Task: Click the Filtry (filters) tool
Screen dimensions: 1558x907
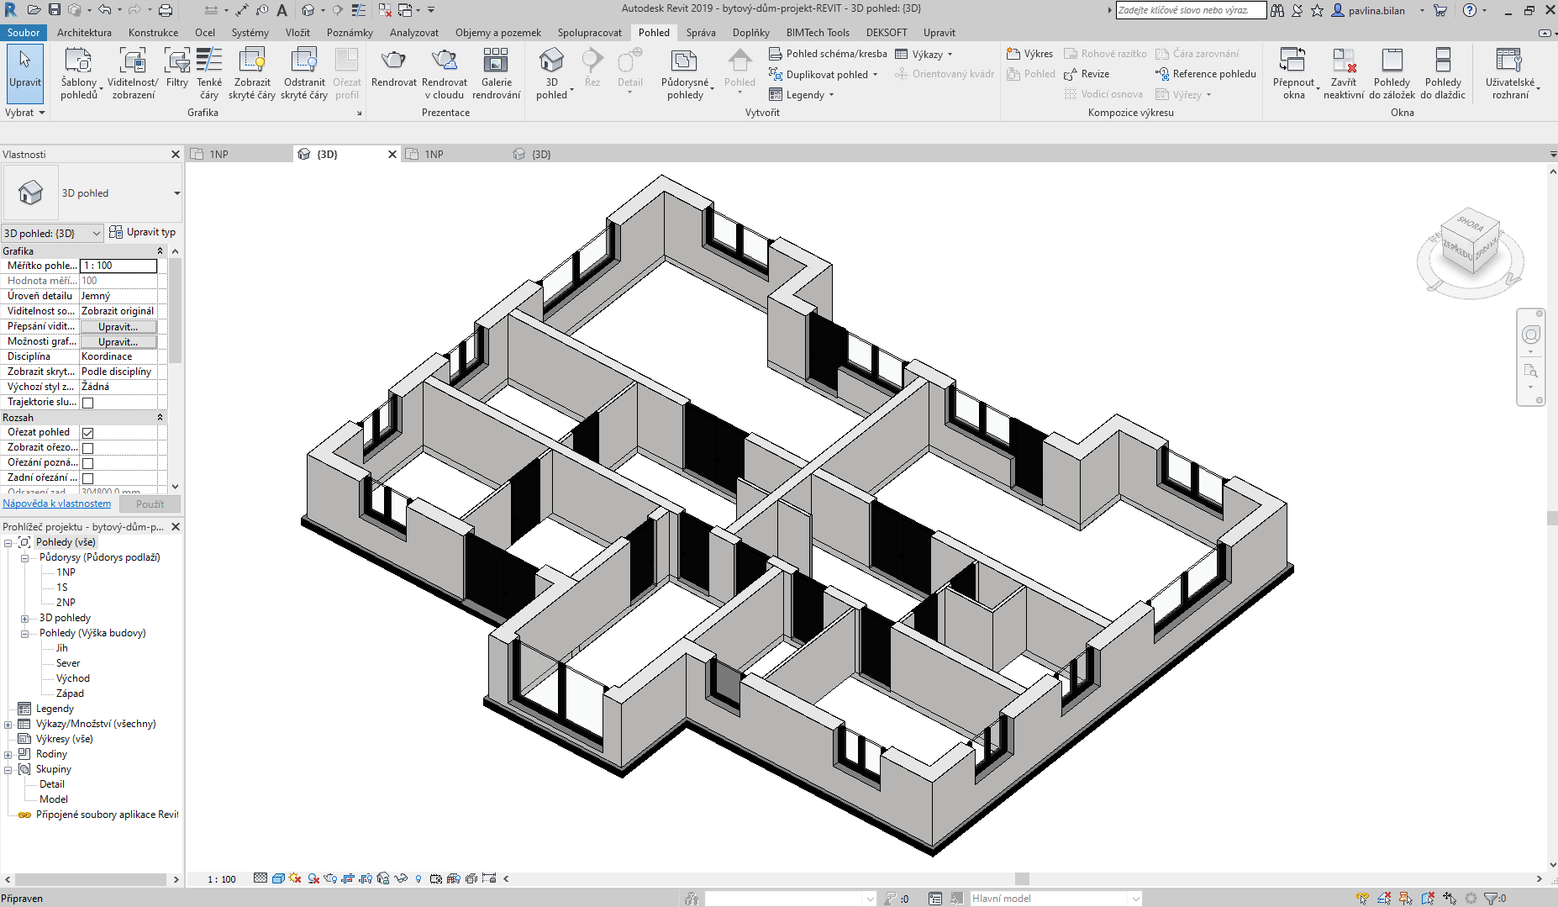Action: tap(177, 67)
